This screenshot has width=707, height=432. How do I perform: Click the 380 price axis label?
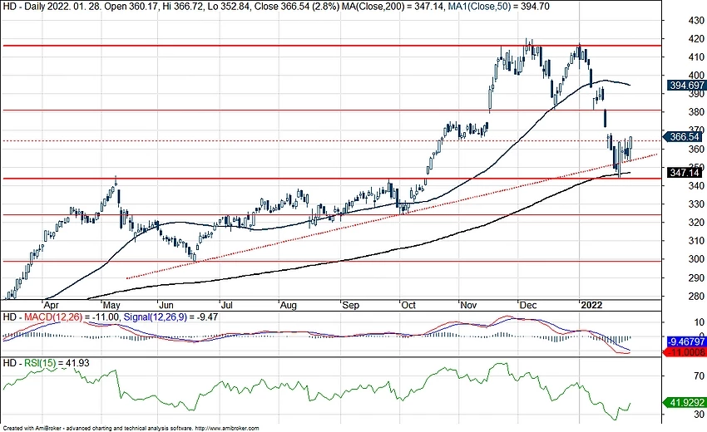(696, 111)
